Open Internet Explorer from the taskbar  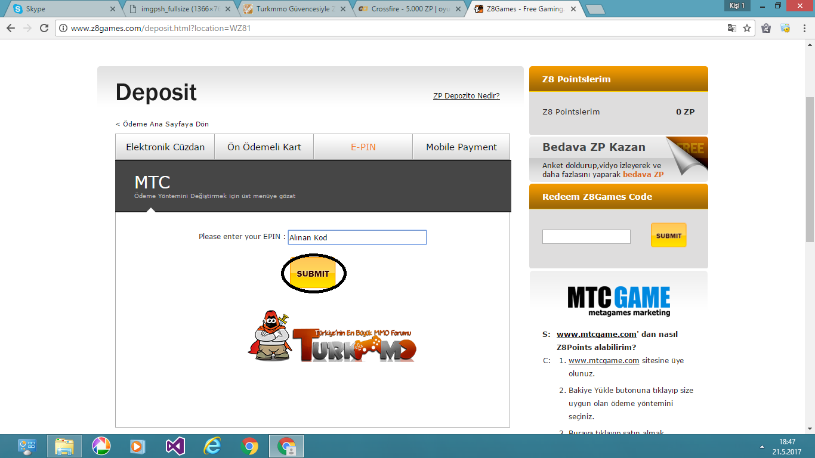(x=212, y=446)
